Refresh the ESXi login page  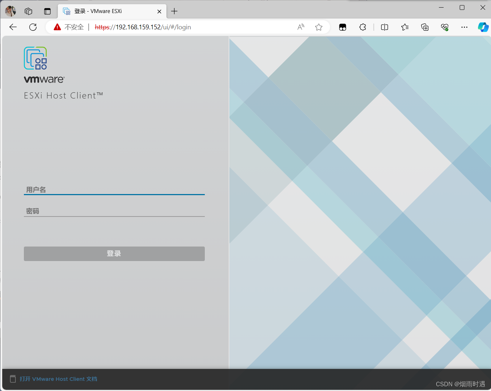coord(33,27)
